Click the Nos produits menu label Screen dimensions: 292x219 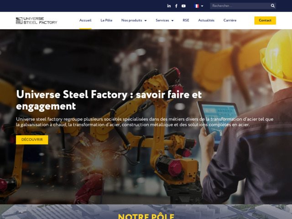click(132, 20)
